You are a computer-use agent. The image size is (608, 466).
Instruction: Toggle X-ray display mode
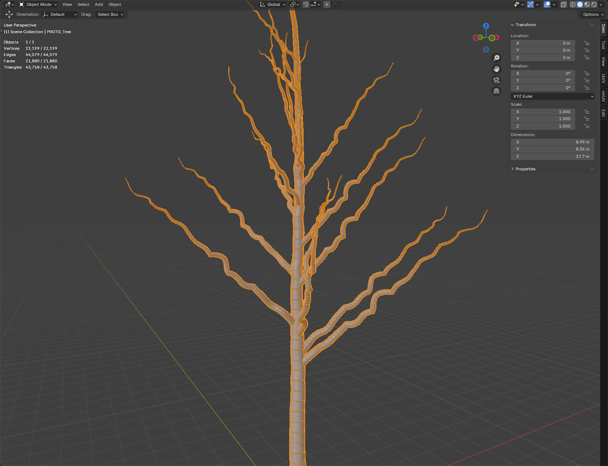(x=563, y=4)
